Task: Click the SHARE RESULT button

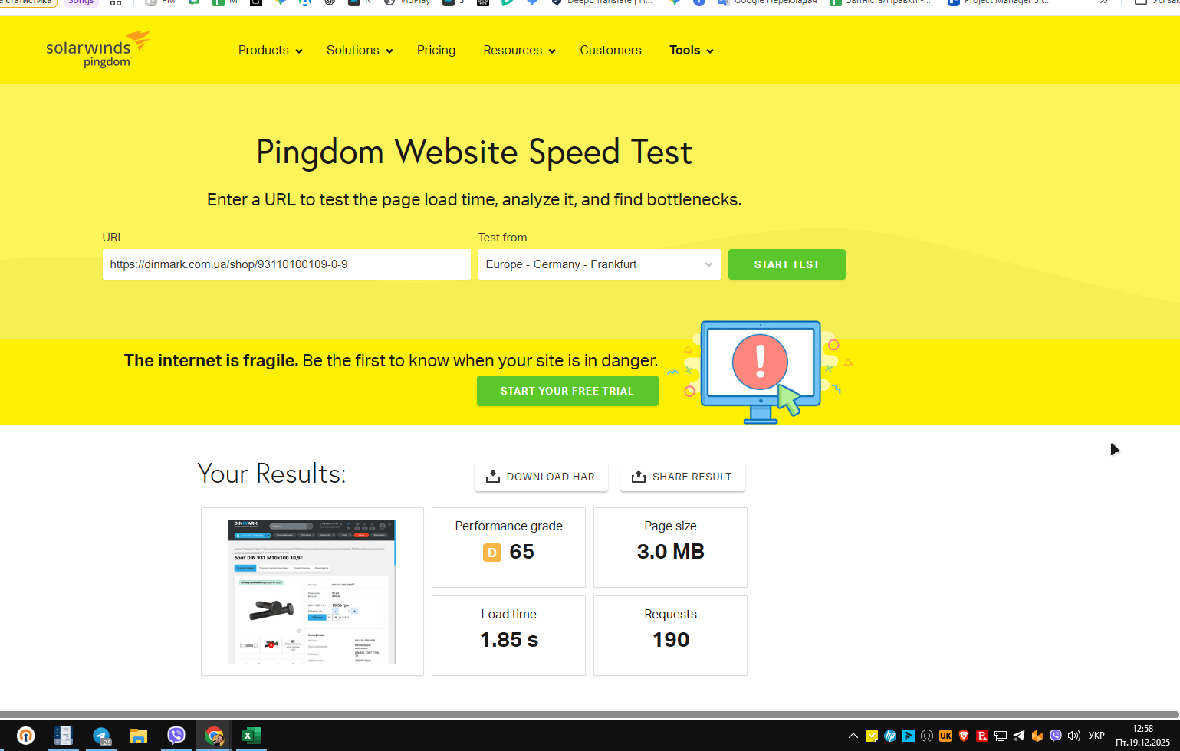Action: (x=682, y=477)
